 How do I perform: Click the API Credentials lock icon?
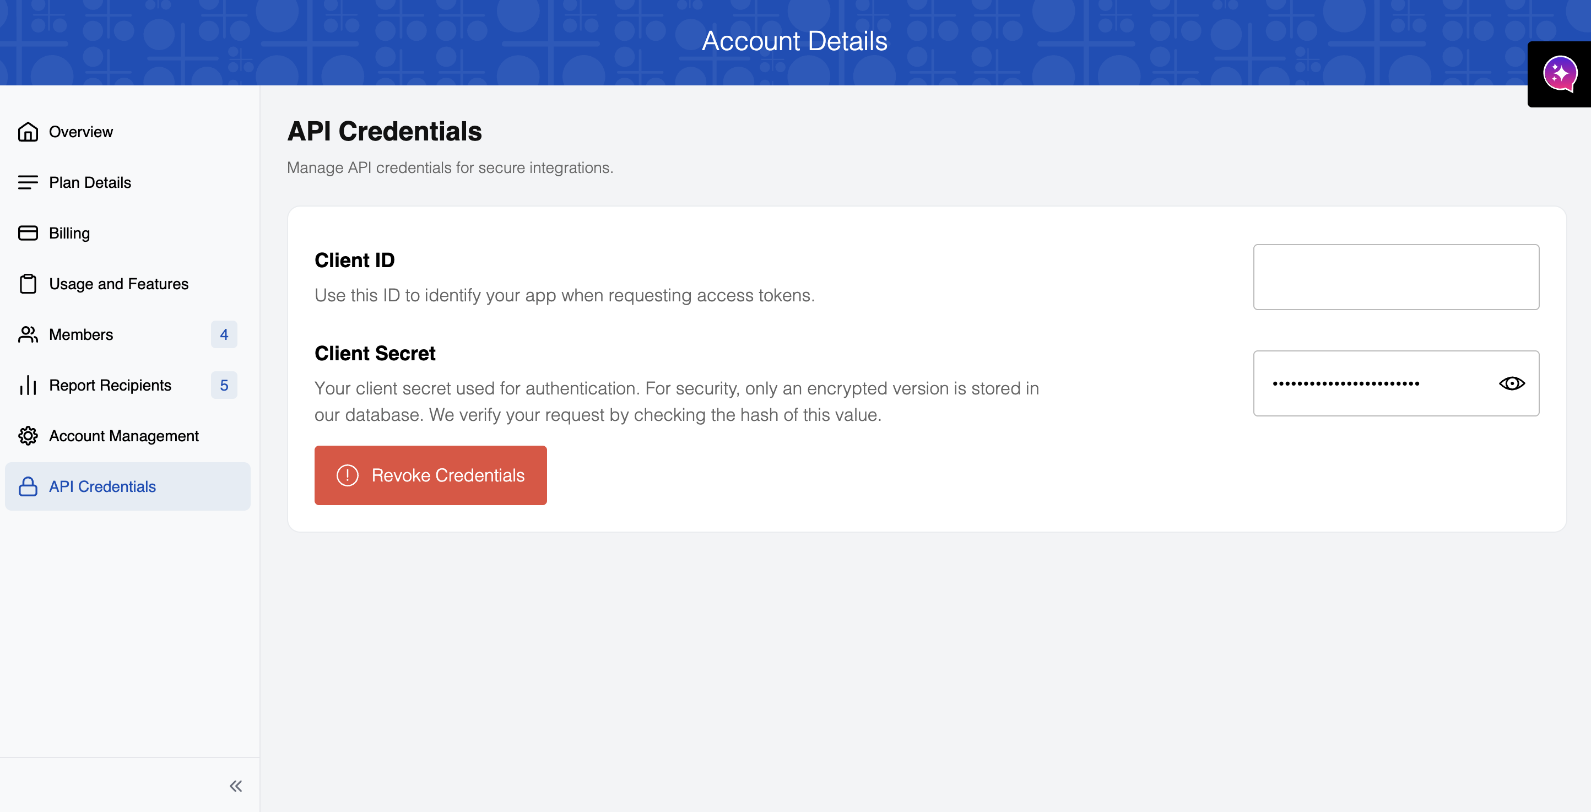pyautogui.click(x=28, y=486)
